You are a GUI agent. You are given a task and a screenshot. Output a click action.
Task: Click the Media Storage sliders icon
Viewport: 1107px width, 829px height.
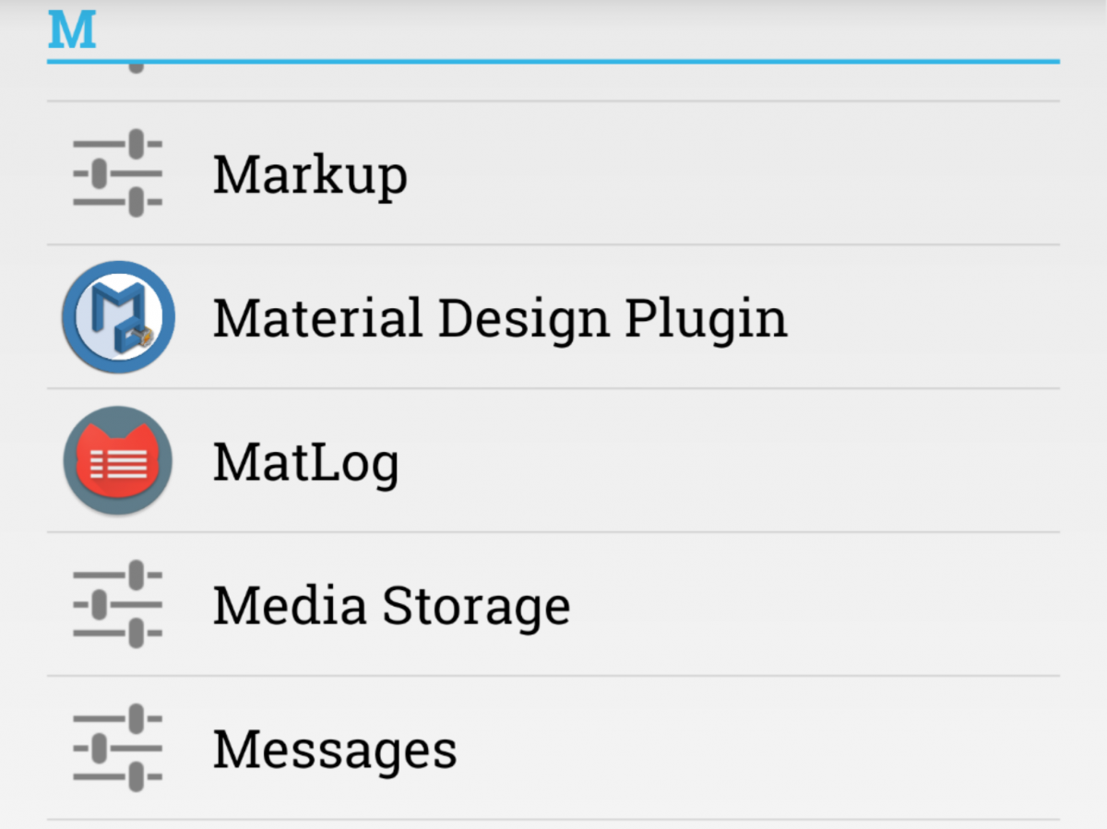coord(117,604)
